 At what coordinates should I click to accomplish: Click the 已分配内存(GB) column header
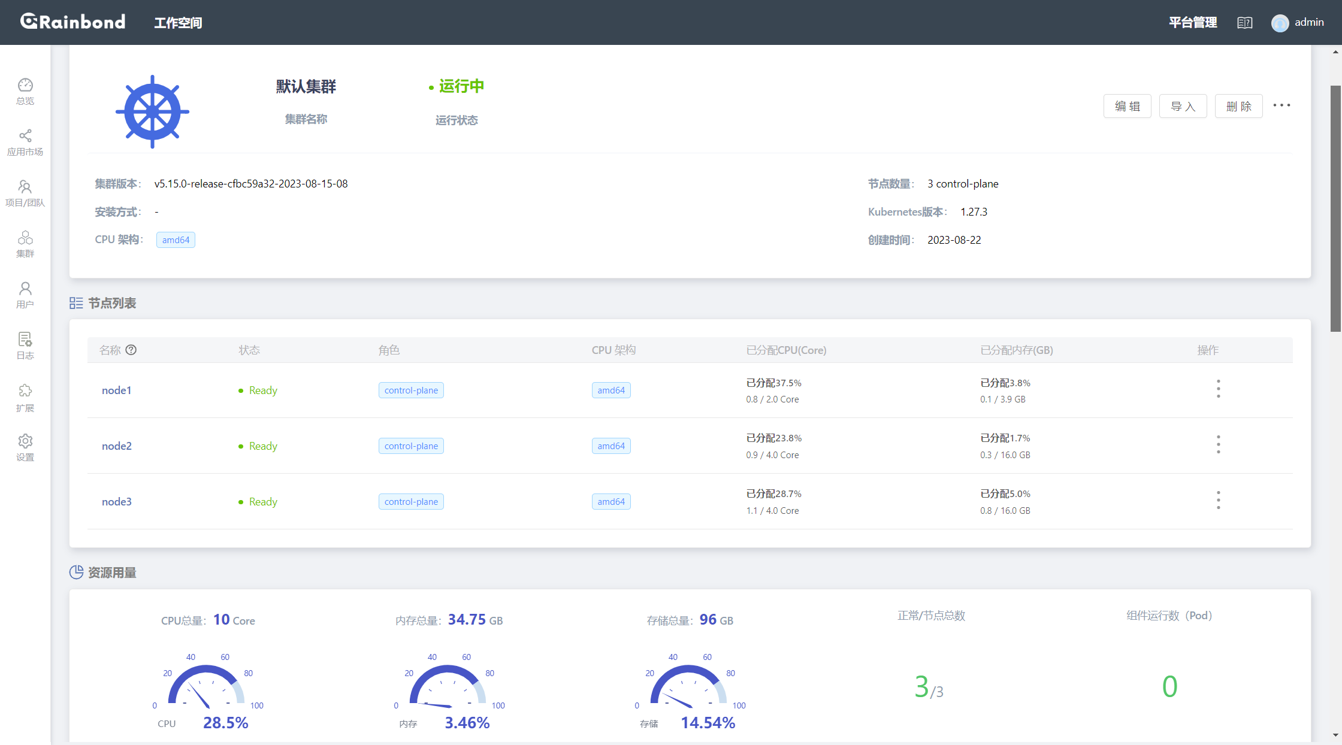click(x=1016, y=350)
